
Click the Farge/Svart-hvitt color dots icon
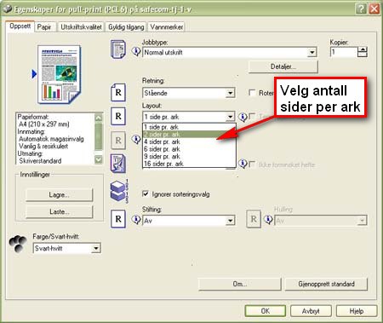18,244
